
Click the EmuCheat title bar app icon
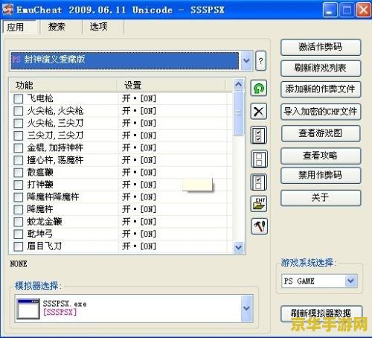(7, 10)
